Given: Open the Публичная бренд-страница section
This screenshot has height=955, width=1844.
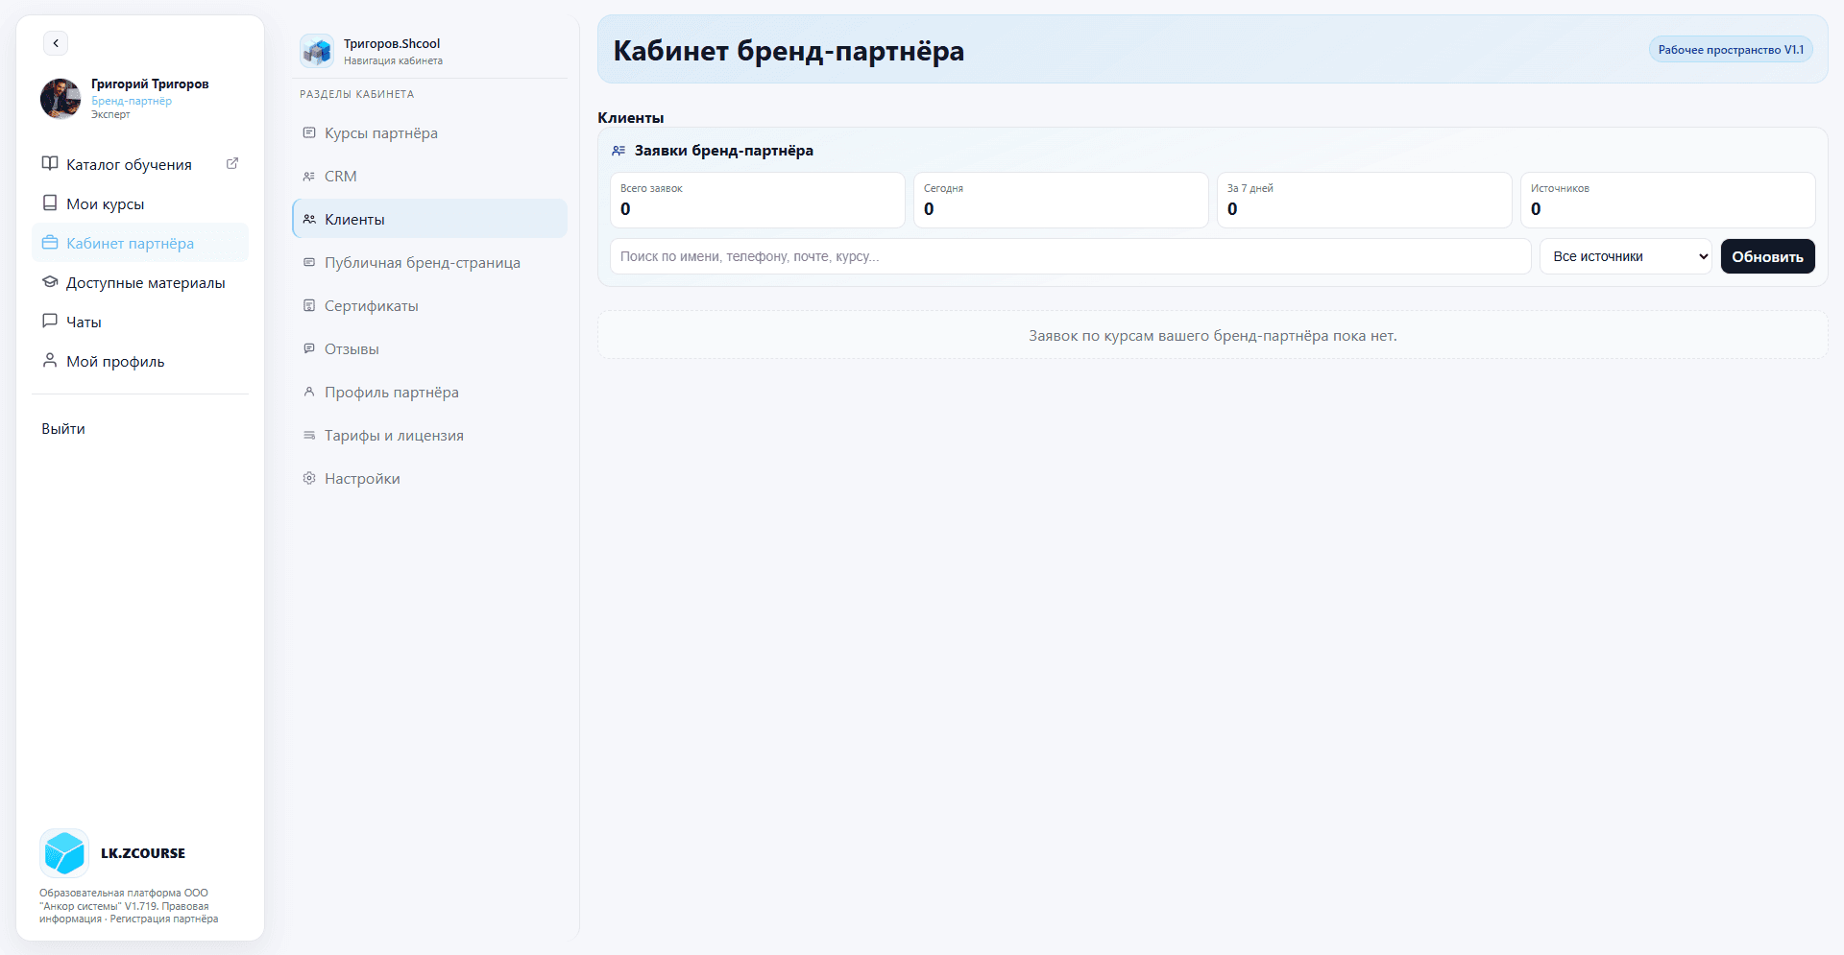Looking at the screenshot, I should (x=423, y=262).
